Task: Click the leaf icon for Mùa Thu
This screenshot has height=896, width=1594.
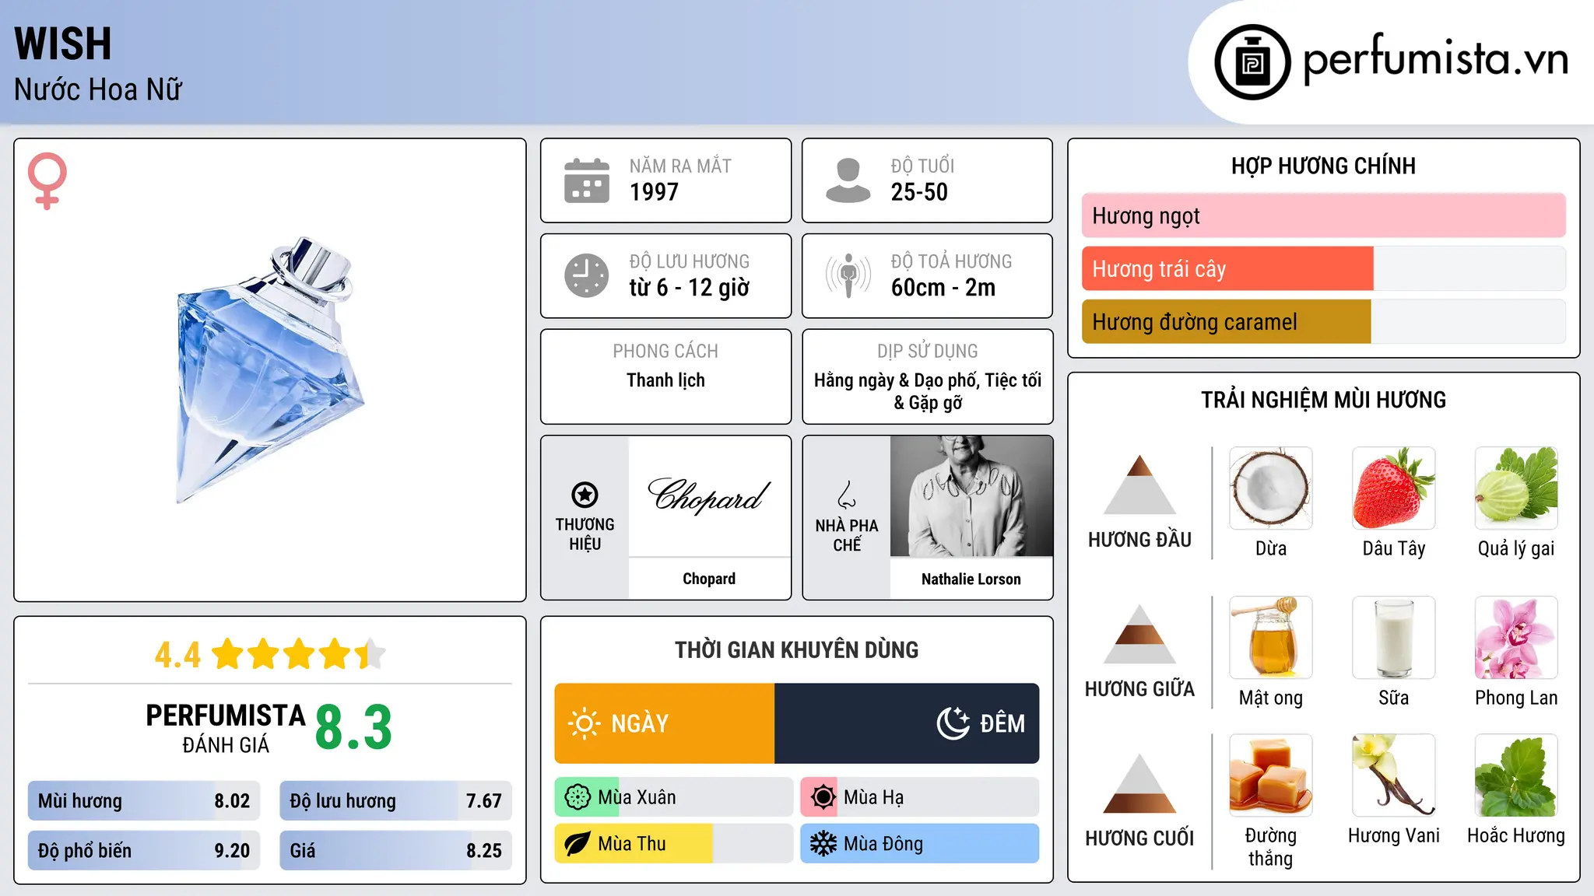Action: 578,844
